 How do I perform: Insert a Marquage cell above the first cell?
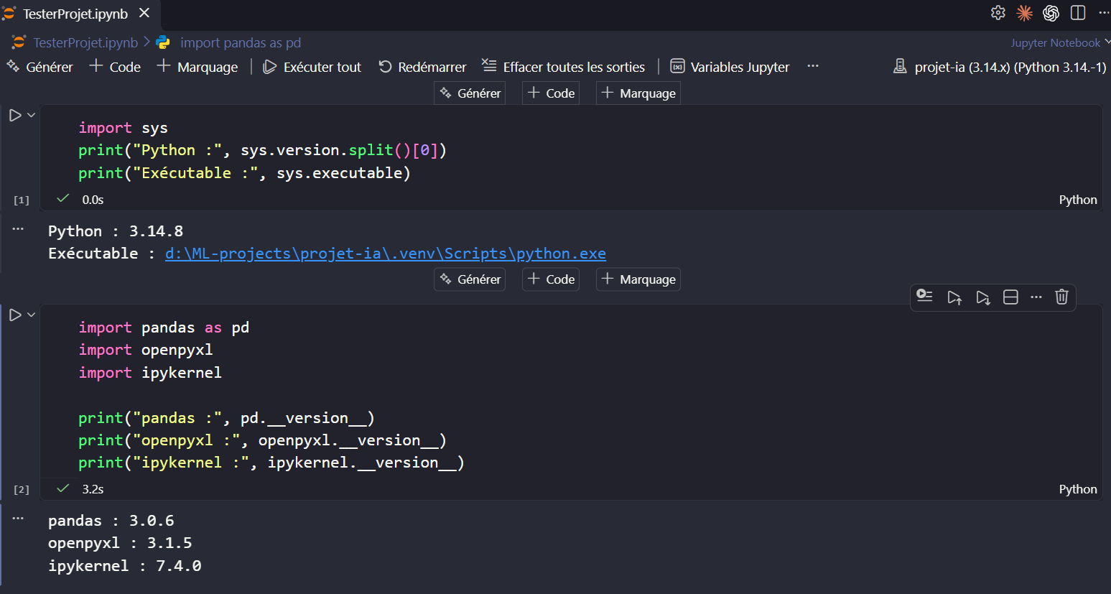pyautogui.click(x=638, y=93)
